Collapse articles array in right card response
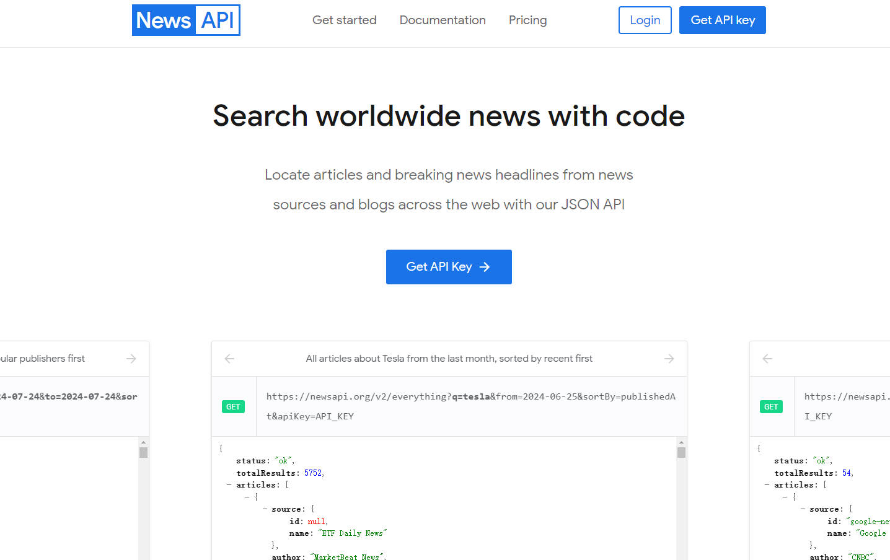This screenshot has width=890, height=560. [x=767, y=485]
